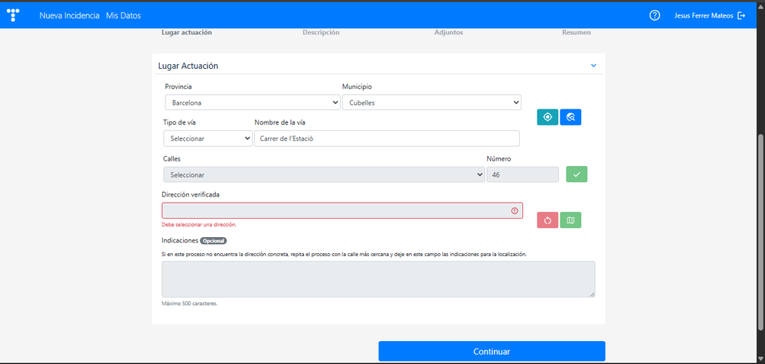Viewport: 765px width, 364px height.
Task: Click the red error icon in Dirección verificada
Action: pos(515,211)
